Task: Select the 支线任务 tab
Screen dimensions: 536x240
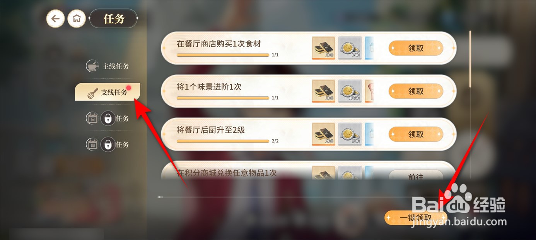Action: coord(108,92)
